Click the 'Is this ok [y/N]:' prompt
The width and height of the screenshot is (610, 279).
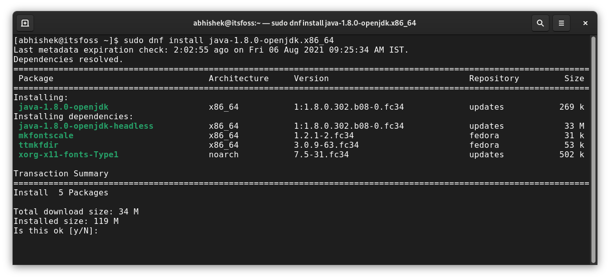(x=56, y=231)
